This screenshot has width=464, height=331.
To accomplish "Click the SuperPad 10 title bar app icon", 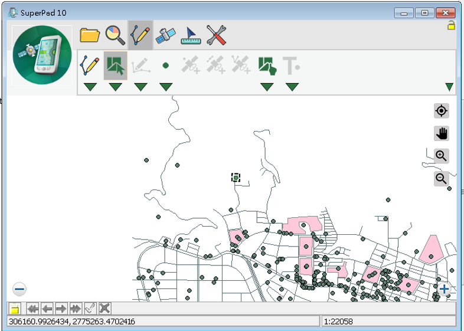I will [13, 12].
